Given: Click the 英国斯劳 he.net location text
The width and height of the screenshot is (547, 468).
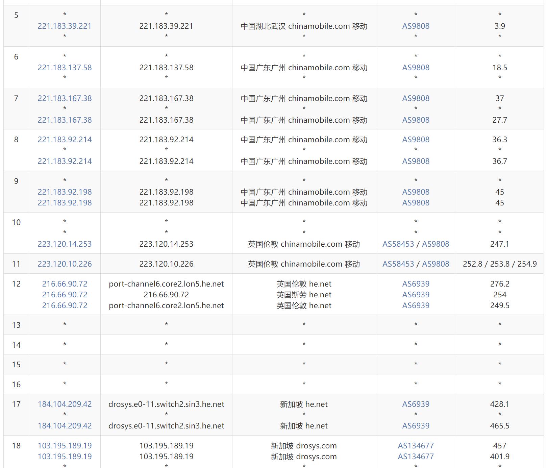Looking at the screenshot, I should pos(304,295).
